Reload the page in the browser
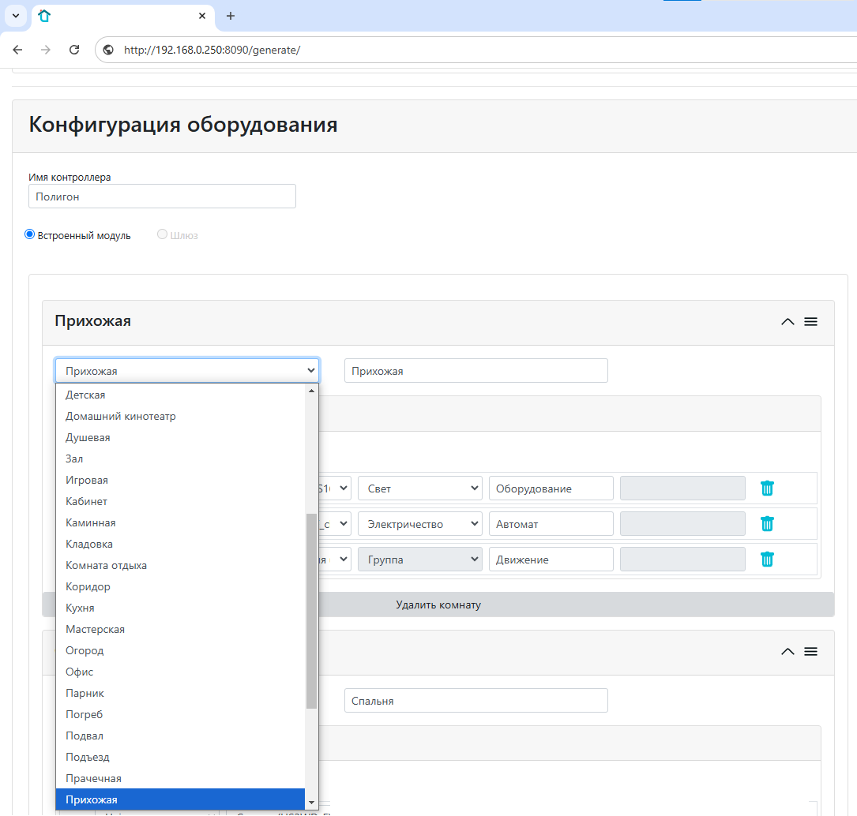The height and width of the screenshot is (816, 857). [74, 50]
